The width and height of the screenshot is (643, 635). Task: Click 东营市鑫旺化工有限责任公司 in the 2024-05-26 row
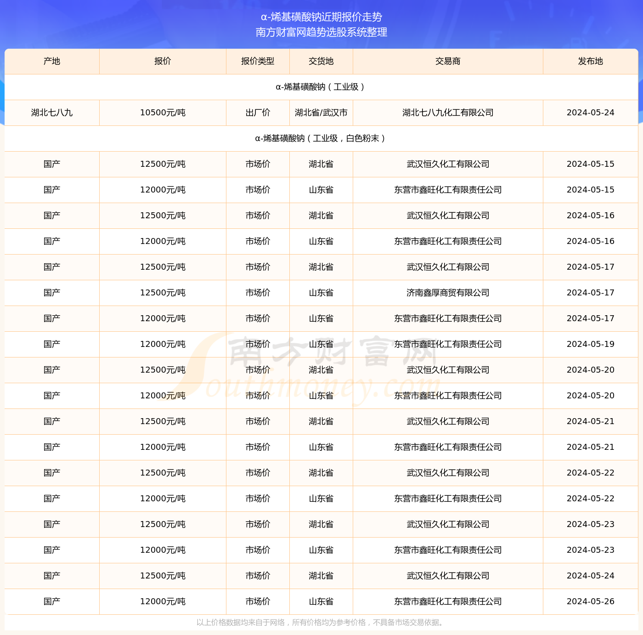448,601
